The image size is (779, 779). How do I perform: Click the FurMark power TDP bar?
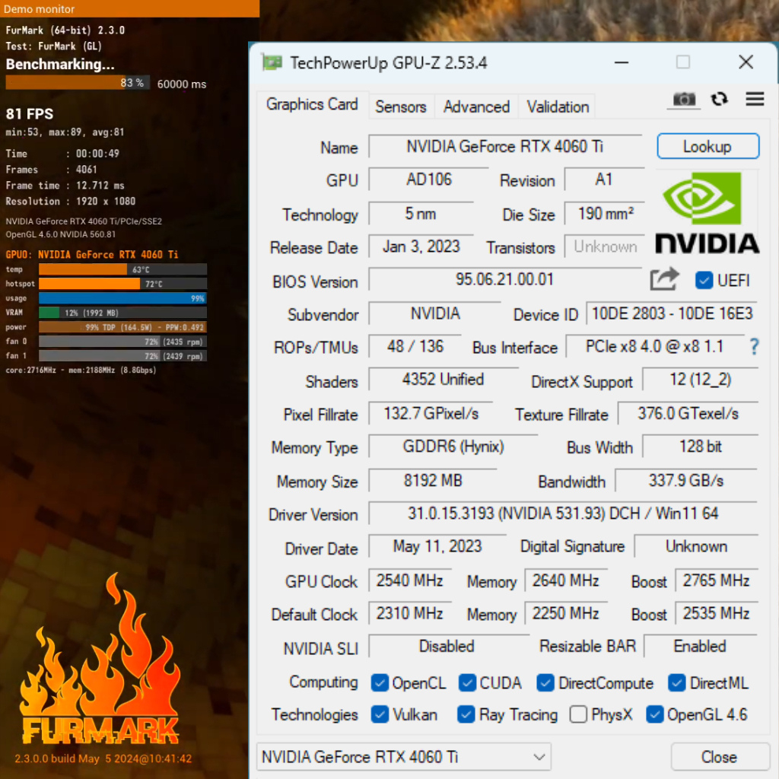coord(122,327)
